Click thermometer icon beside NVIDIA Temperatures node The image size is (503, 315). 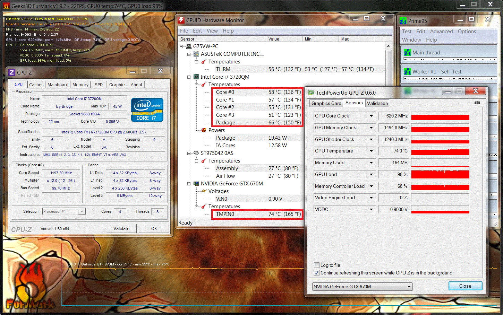[204, 206]
